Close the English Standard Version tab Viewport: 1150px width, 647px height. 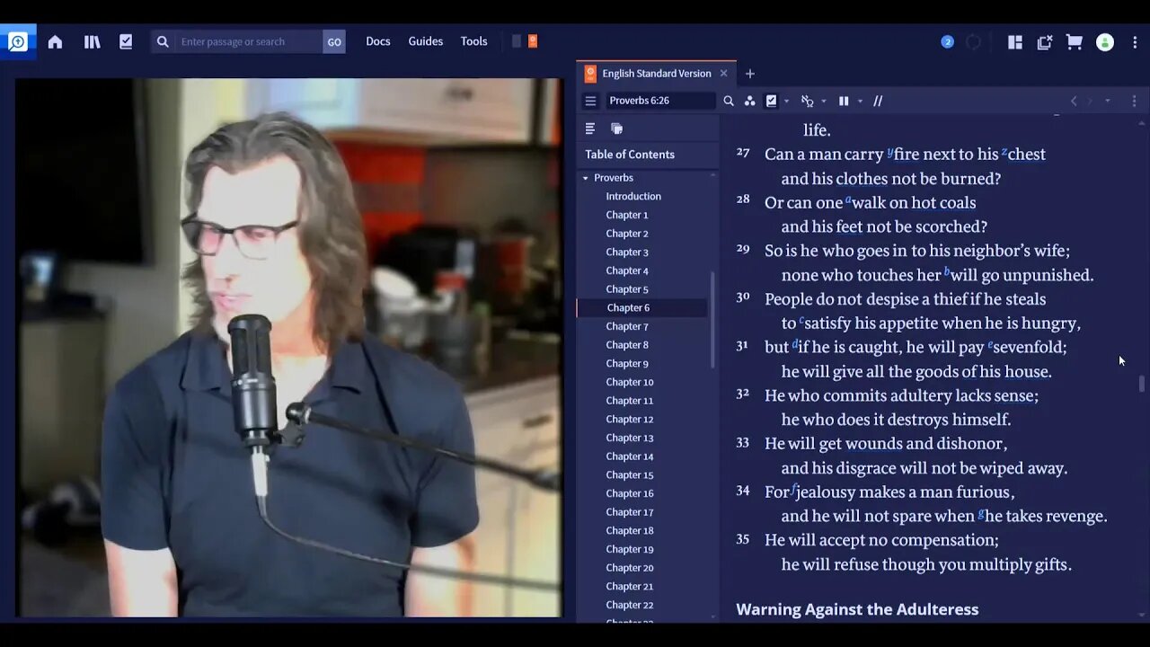tap(723, 74)
